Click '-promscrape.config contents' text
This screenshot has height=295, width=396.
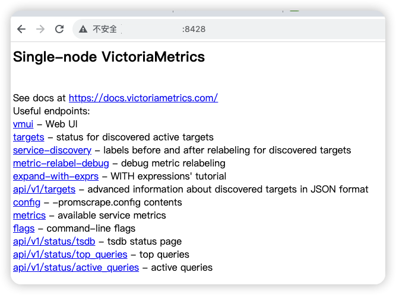(117, 203)
